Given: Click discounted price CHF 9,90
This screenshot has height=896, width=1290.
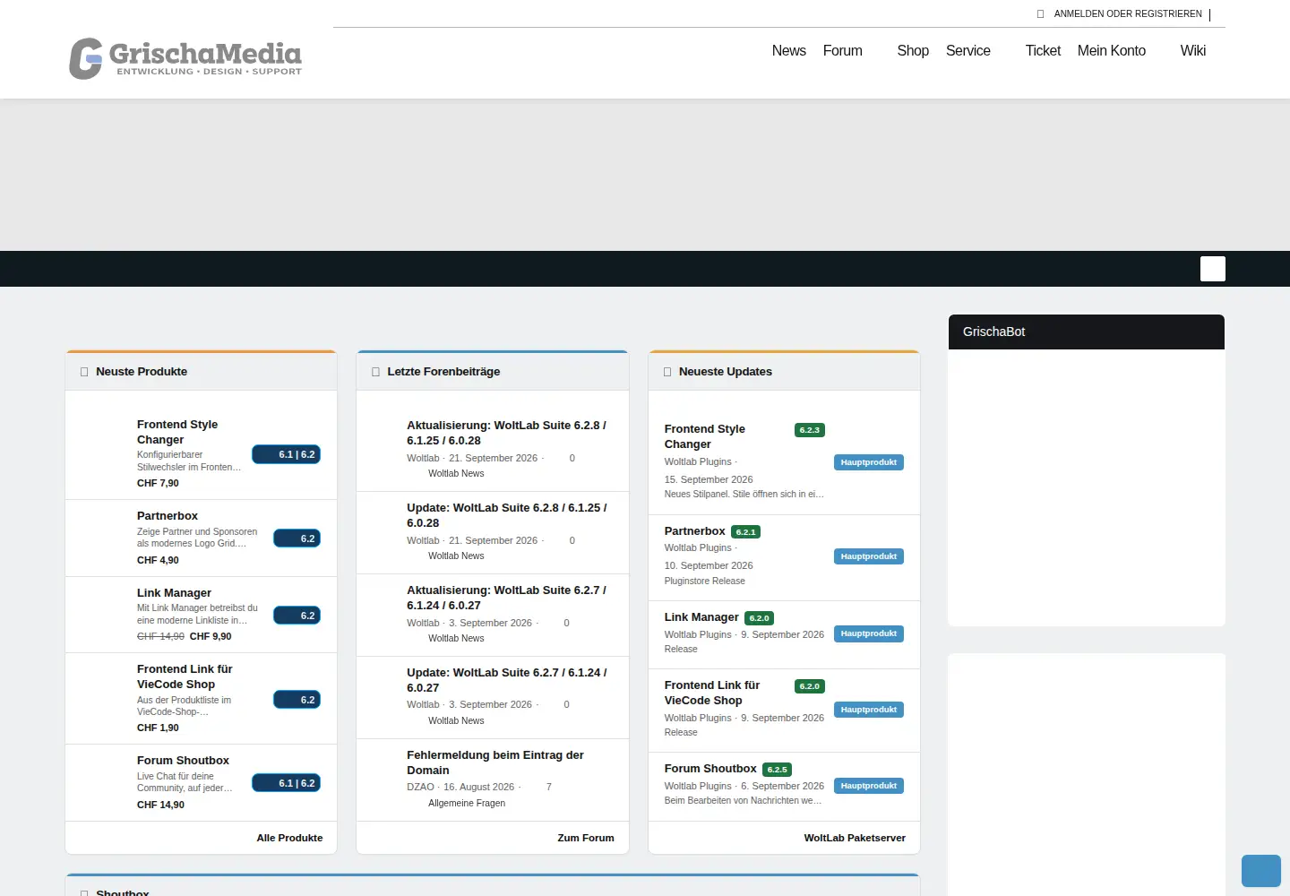Looking at the screenshot, I should click(211, 636).
